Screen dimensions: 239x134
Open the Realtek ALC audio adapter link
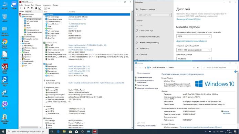point(96,83)
